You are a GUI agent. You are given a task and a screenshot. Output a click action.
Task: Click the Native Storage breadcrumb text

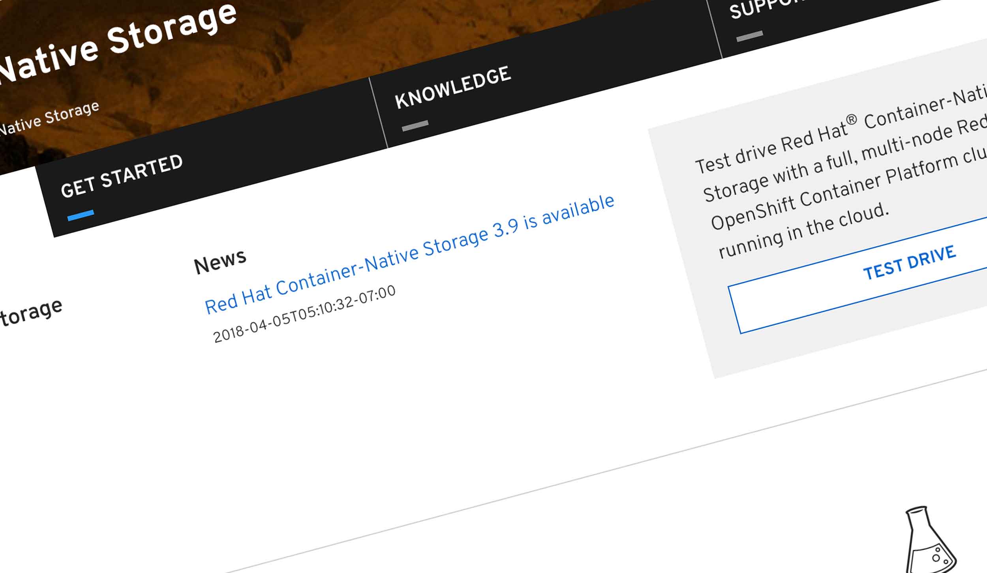[x=49, y=118]
